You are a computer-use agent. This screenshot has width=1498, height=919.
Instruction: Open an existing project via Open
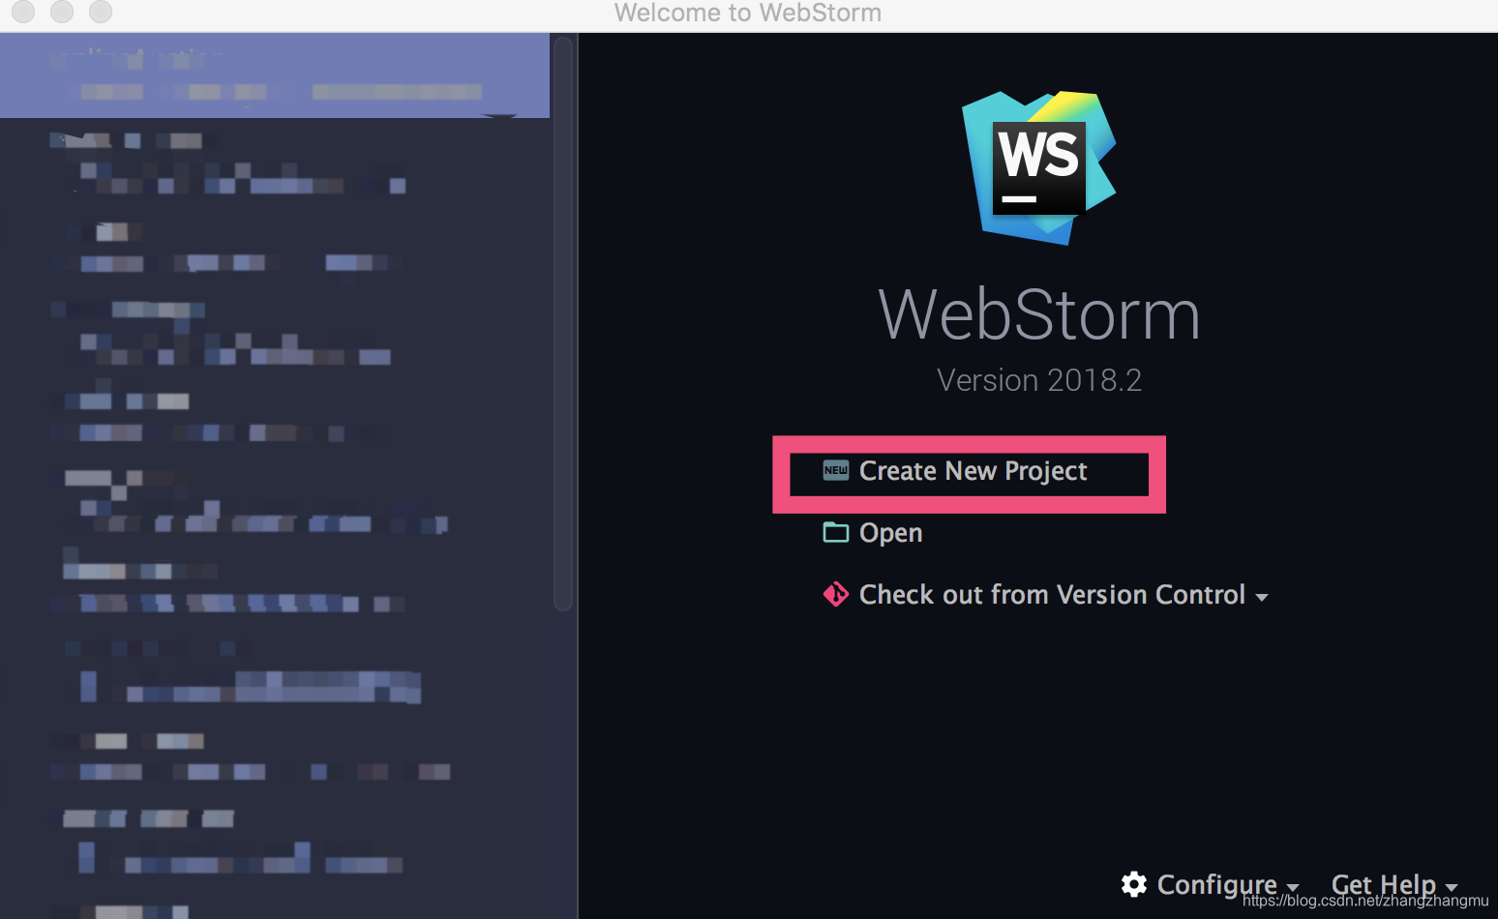point(890,533)
